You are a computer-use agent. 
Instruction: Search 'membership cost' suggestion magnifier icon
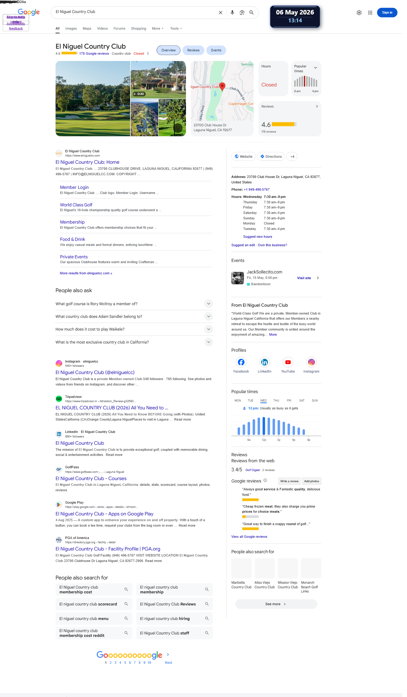126,589
